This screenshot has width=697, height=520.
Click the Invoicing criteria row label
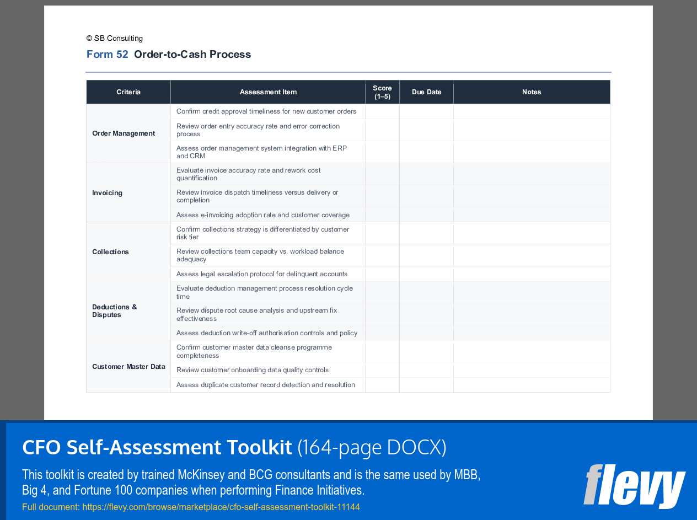pos(107,192)
